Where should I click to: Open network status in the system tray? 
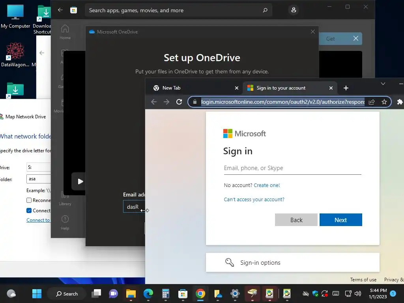[x=348, y=294]
